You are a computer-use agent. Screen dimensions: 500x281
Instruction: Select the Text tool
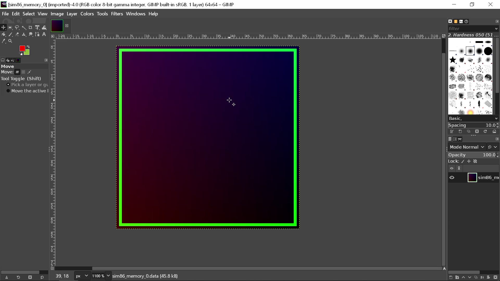(44, 34)
